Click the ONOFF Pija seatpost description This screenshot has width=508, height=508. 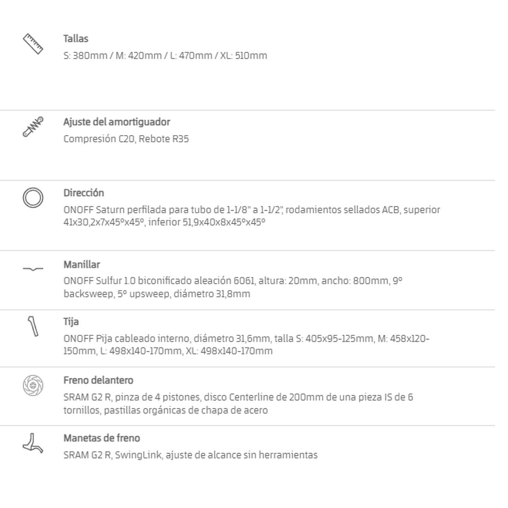[x=246, y=345]
